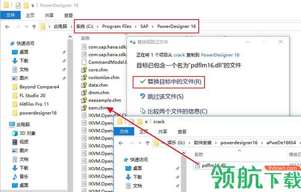
Task: Click up arrow of main navigation pane scrollbar
Action: [x=70, y=37]
